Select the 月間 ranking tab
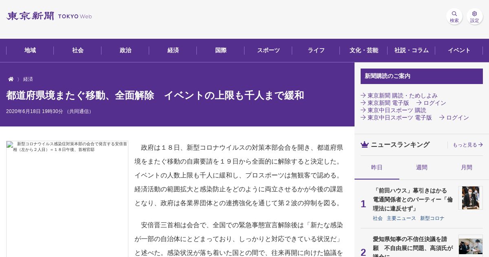 coord(467,168)
